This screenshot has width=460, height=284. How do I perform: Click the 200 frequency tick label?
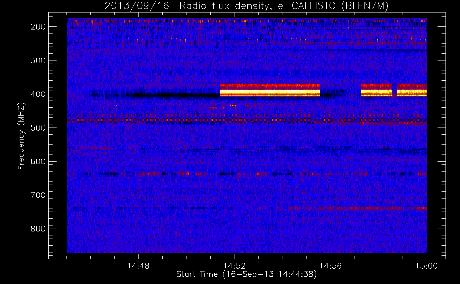(x=38, y=27)
